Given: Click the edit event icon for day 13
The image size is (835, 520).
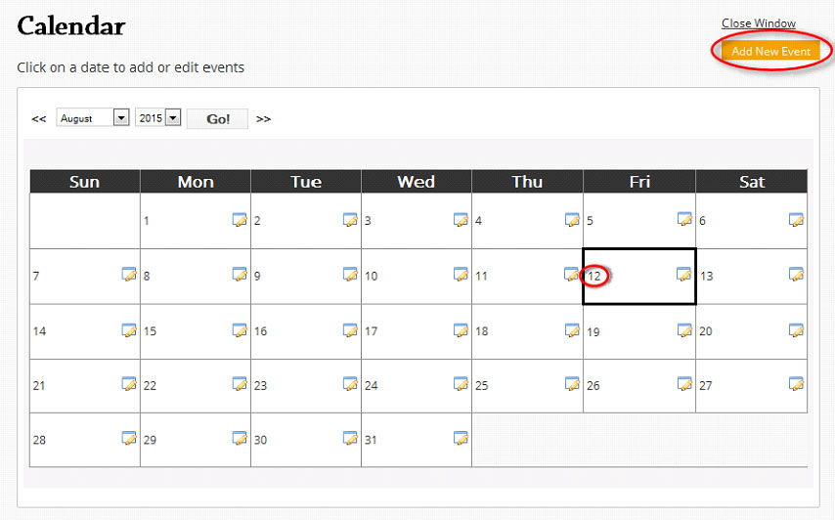Looking at the screenshot, I should (796, 274).
